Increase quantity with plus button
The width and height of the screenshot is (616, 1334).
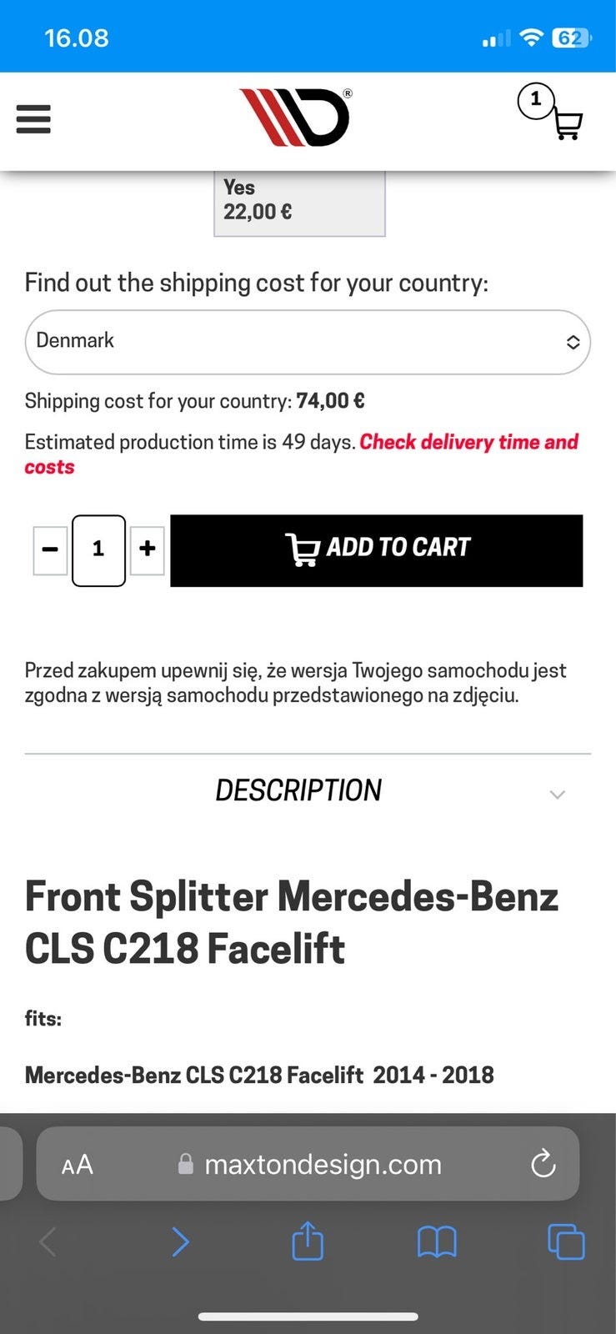coord(148,549)
